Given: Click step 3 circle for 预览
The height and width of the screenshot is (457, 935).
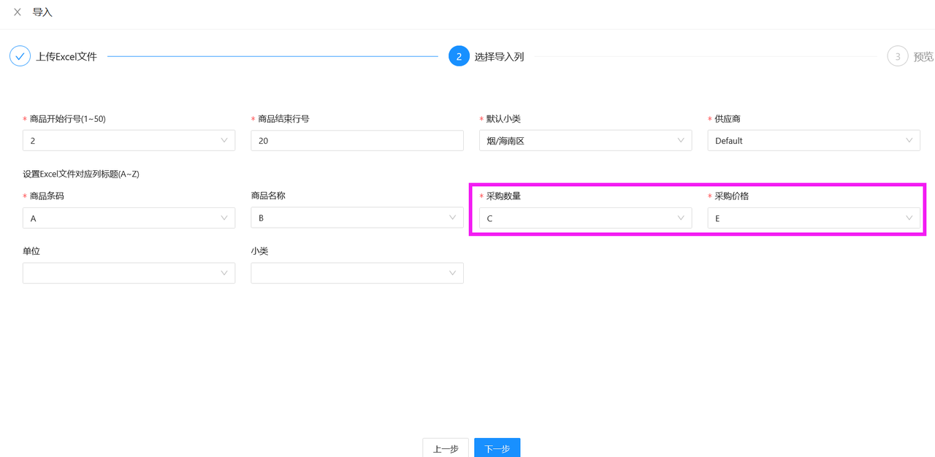Looking at the screenshot, I should pyautogui.click(x=898, y=56).
